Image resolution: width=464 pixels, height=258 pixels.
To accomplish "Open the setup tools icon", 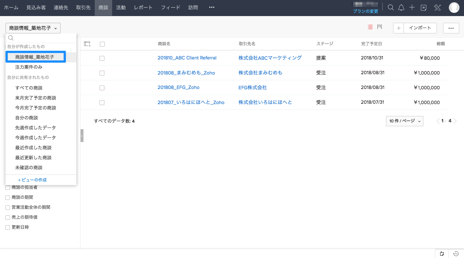I will pos(437,8).
